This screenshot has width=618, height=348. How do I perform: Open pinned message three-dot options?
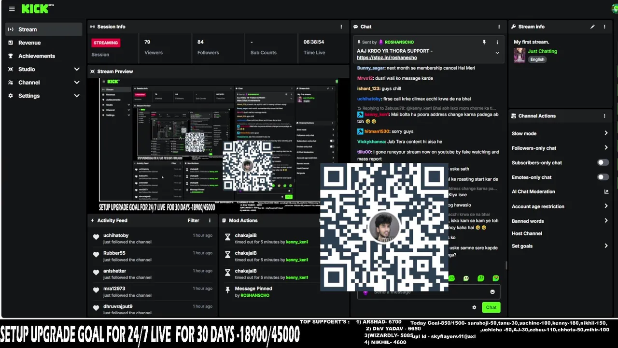(497, 42)
